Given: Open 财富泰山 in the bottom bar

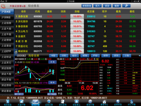Looking at the screenshot, I should point(76,103).
